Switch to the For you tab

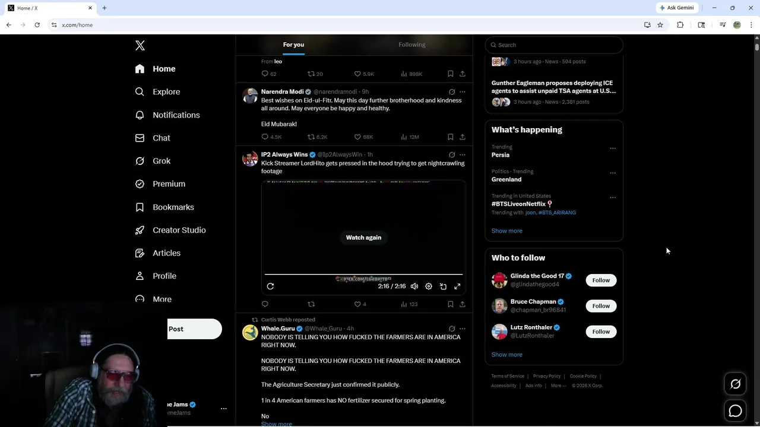tap(293, 44)
